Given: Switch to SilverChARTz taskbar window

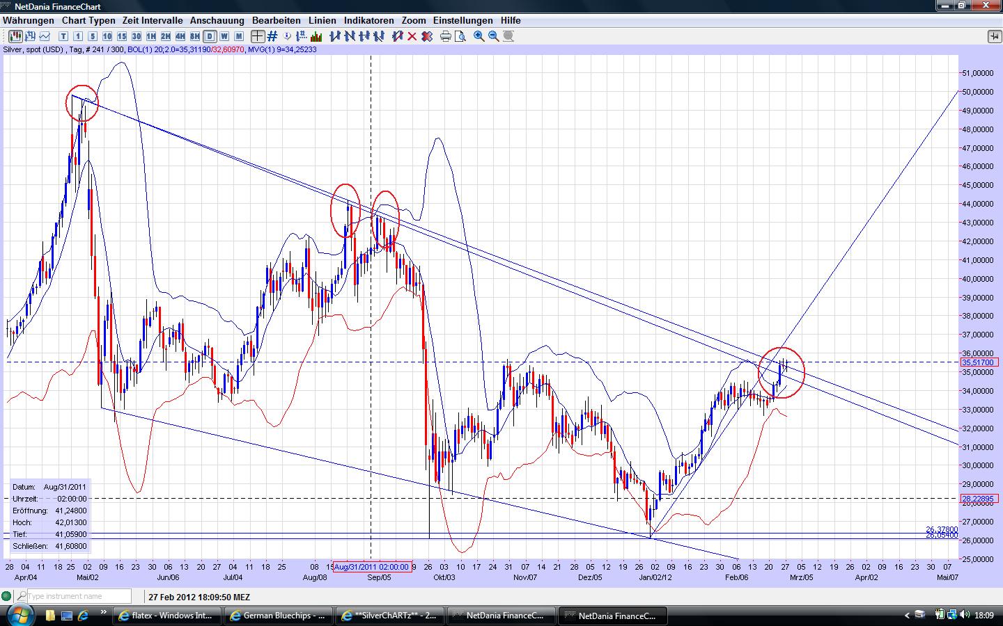Looking at the screenshot, I should tap(390, 616).
